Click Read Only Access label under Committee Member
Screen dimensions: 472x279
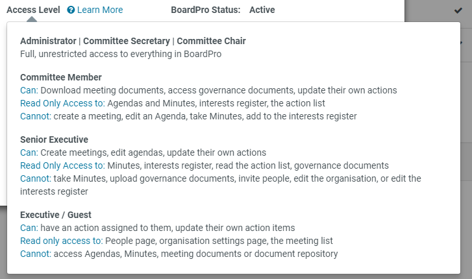62,103
